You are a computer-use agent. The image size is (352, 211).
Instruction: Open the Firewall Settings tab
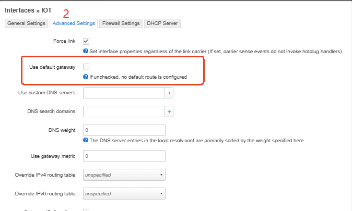121,23
